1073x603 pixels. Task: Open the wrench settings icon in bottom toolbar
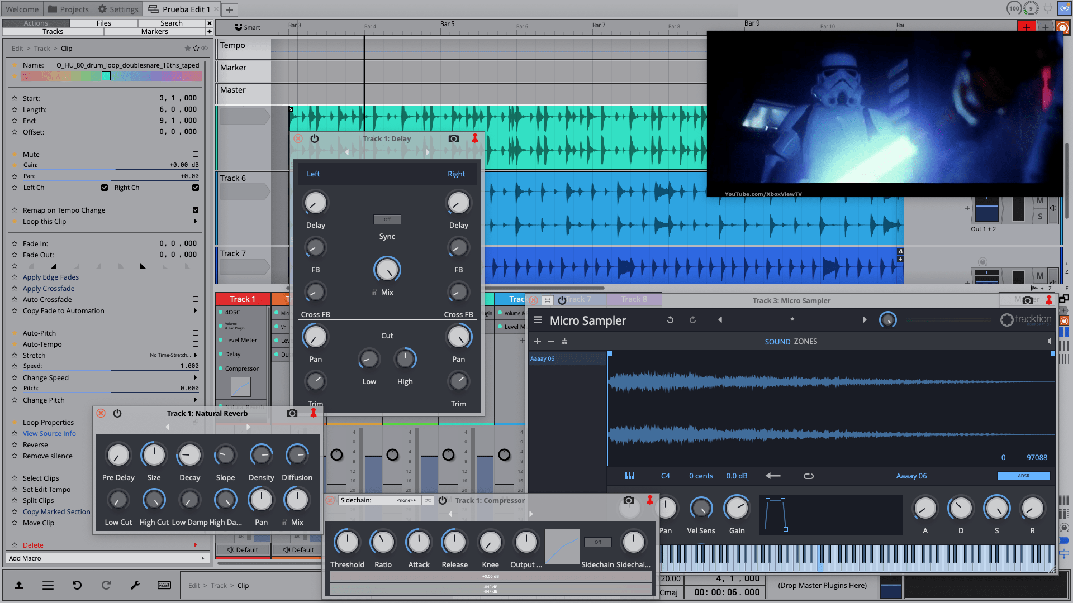(135, 585)
